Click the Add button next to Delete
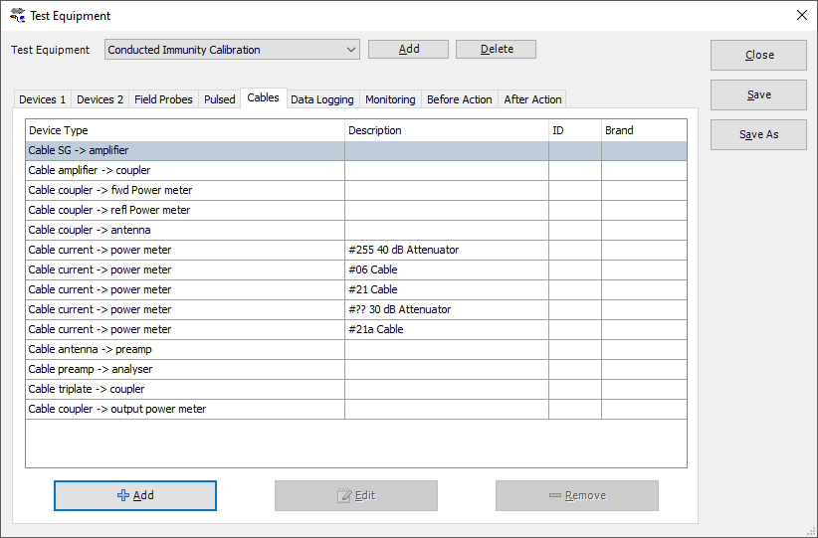Image resolution: width=818 pixels, height=538 pixels. [x=408, y=49]
